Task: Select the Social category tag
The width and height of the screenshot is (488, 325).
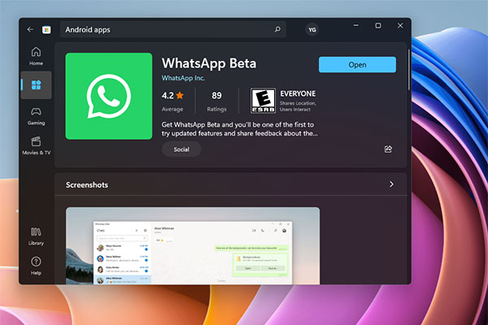Action: point(181,149)
